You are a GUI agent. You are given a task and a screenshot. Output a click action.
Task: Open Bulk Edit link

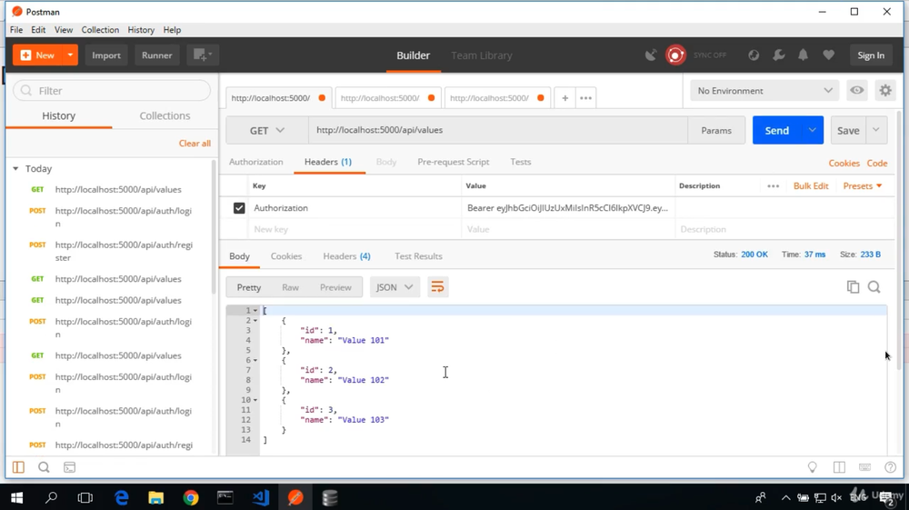coord(811,186)
